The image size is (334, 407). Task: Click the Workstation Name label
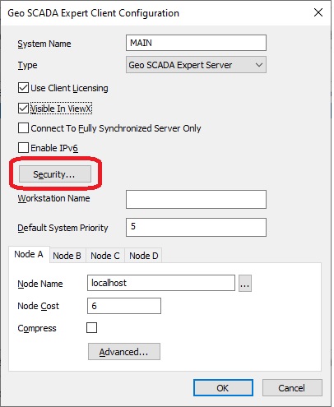point(53,198)
